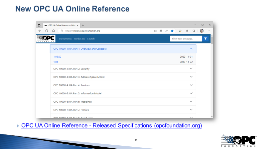
Task: Click the 2017-11-22 release date
Action: [186, 62]
